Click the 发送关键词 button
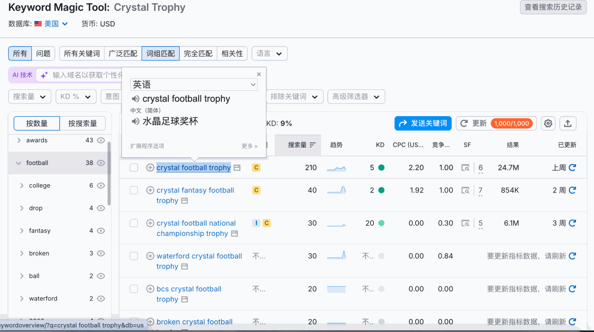This screenshot has width=594, height=332. point(423,124)
